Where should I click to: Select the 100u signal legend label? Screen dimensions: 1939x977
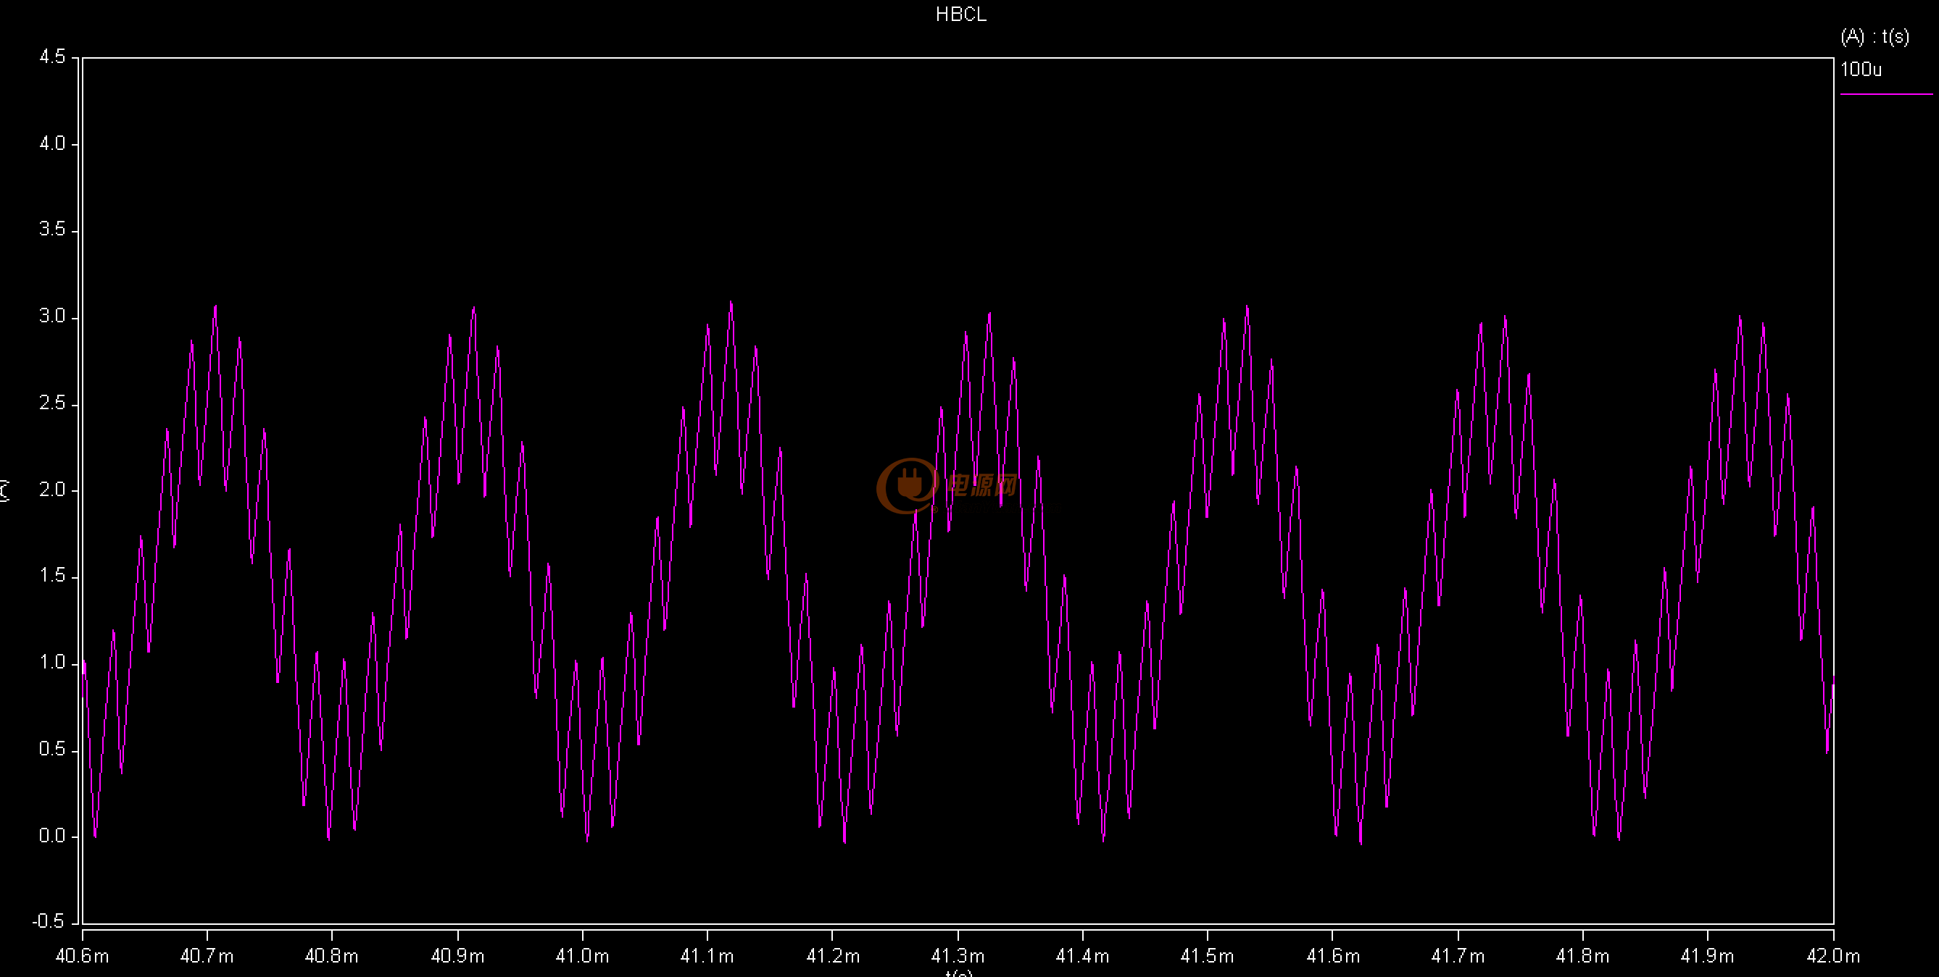pos(1861,70)
